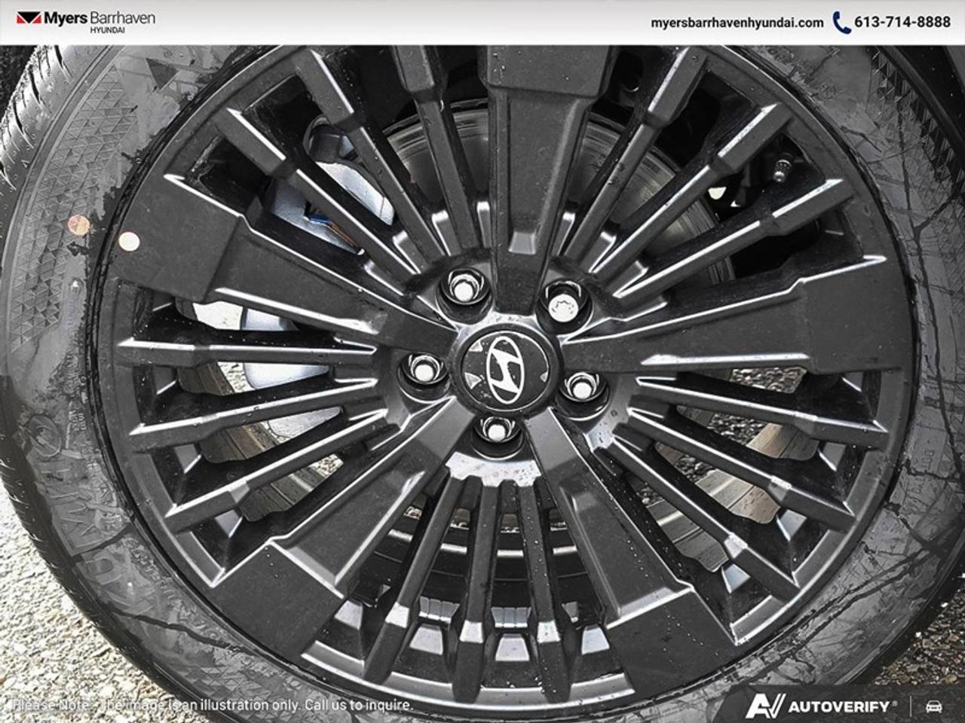Click the phone handset icon
This screenshot has height=723, width=965.
pos(841,23)
